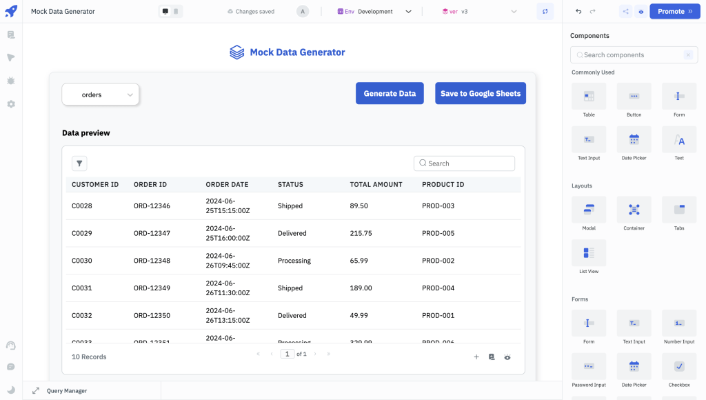The width and height of the screenshot is (706, 400).
Task: Toggle app preview with the eye icon
Action: coord(641,11)
